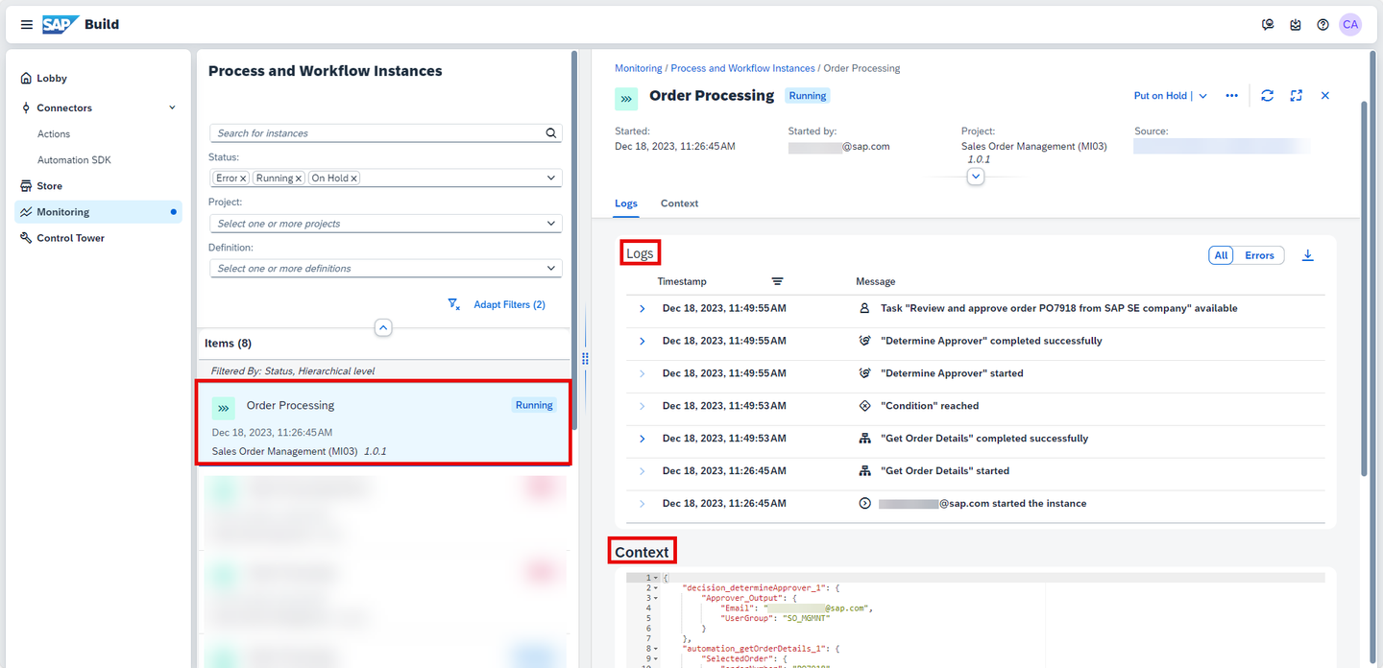The height and width of the screenshot is (668, 1383).
Task: Click Monitoring breadcrumb link
Action: pyautogui.click(x=639, y=68)
